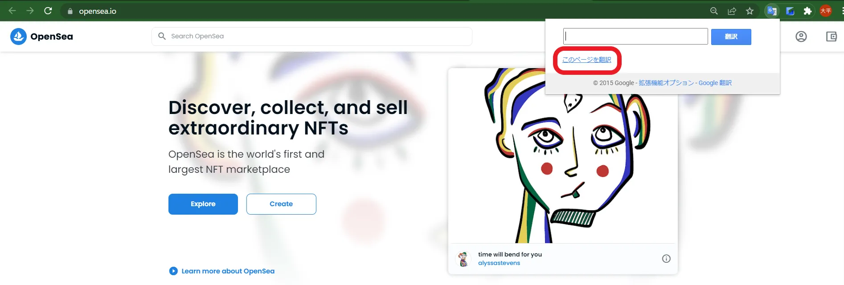Screen dimensions: 844x285
Task: Open the zoom magnifier icon in address bar
Action: click(714, 11)
